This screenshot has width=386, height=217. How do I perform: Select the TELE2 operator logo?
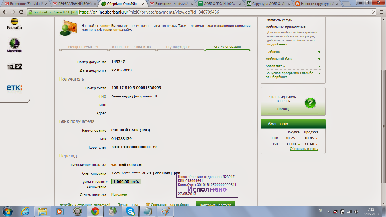tap(14, 67)
